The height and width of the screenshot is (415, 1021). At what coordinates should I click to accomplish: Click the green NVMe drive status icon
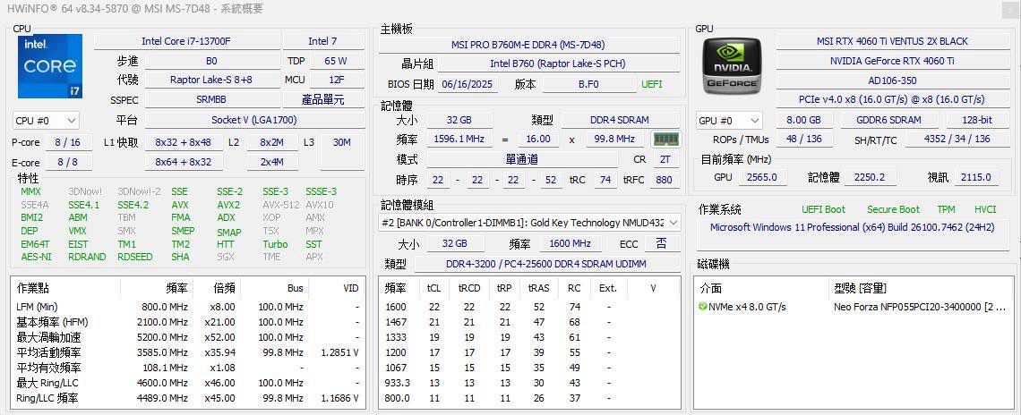pyautogui.click(x=703, y=307)
